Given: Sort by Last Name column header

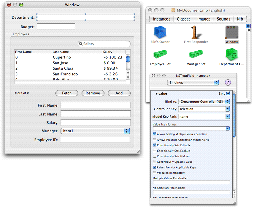Looking at the screenshot, I should (77, 52).
